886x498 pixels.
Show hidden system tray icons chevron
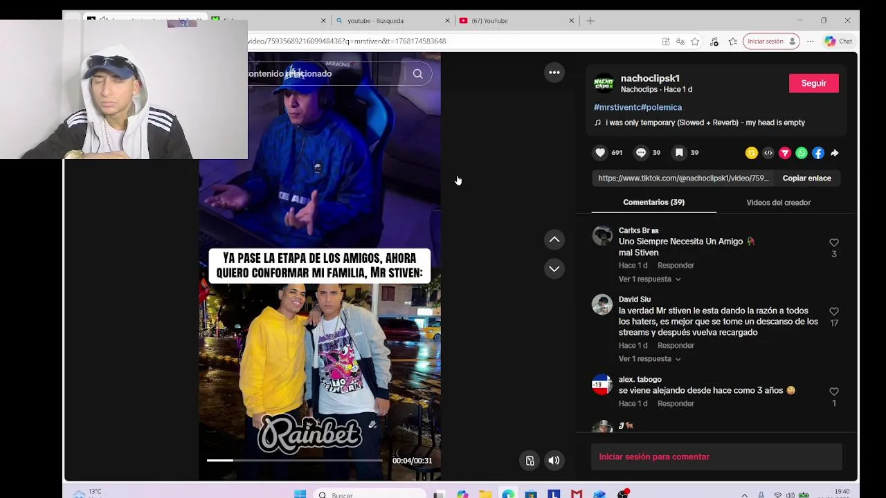pos(745,495)
